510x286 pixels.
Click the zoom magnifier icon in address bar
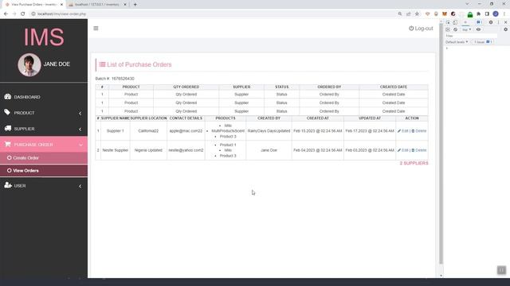click(400, 14)
